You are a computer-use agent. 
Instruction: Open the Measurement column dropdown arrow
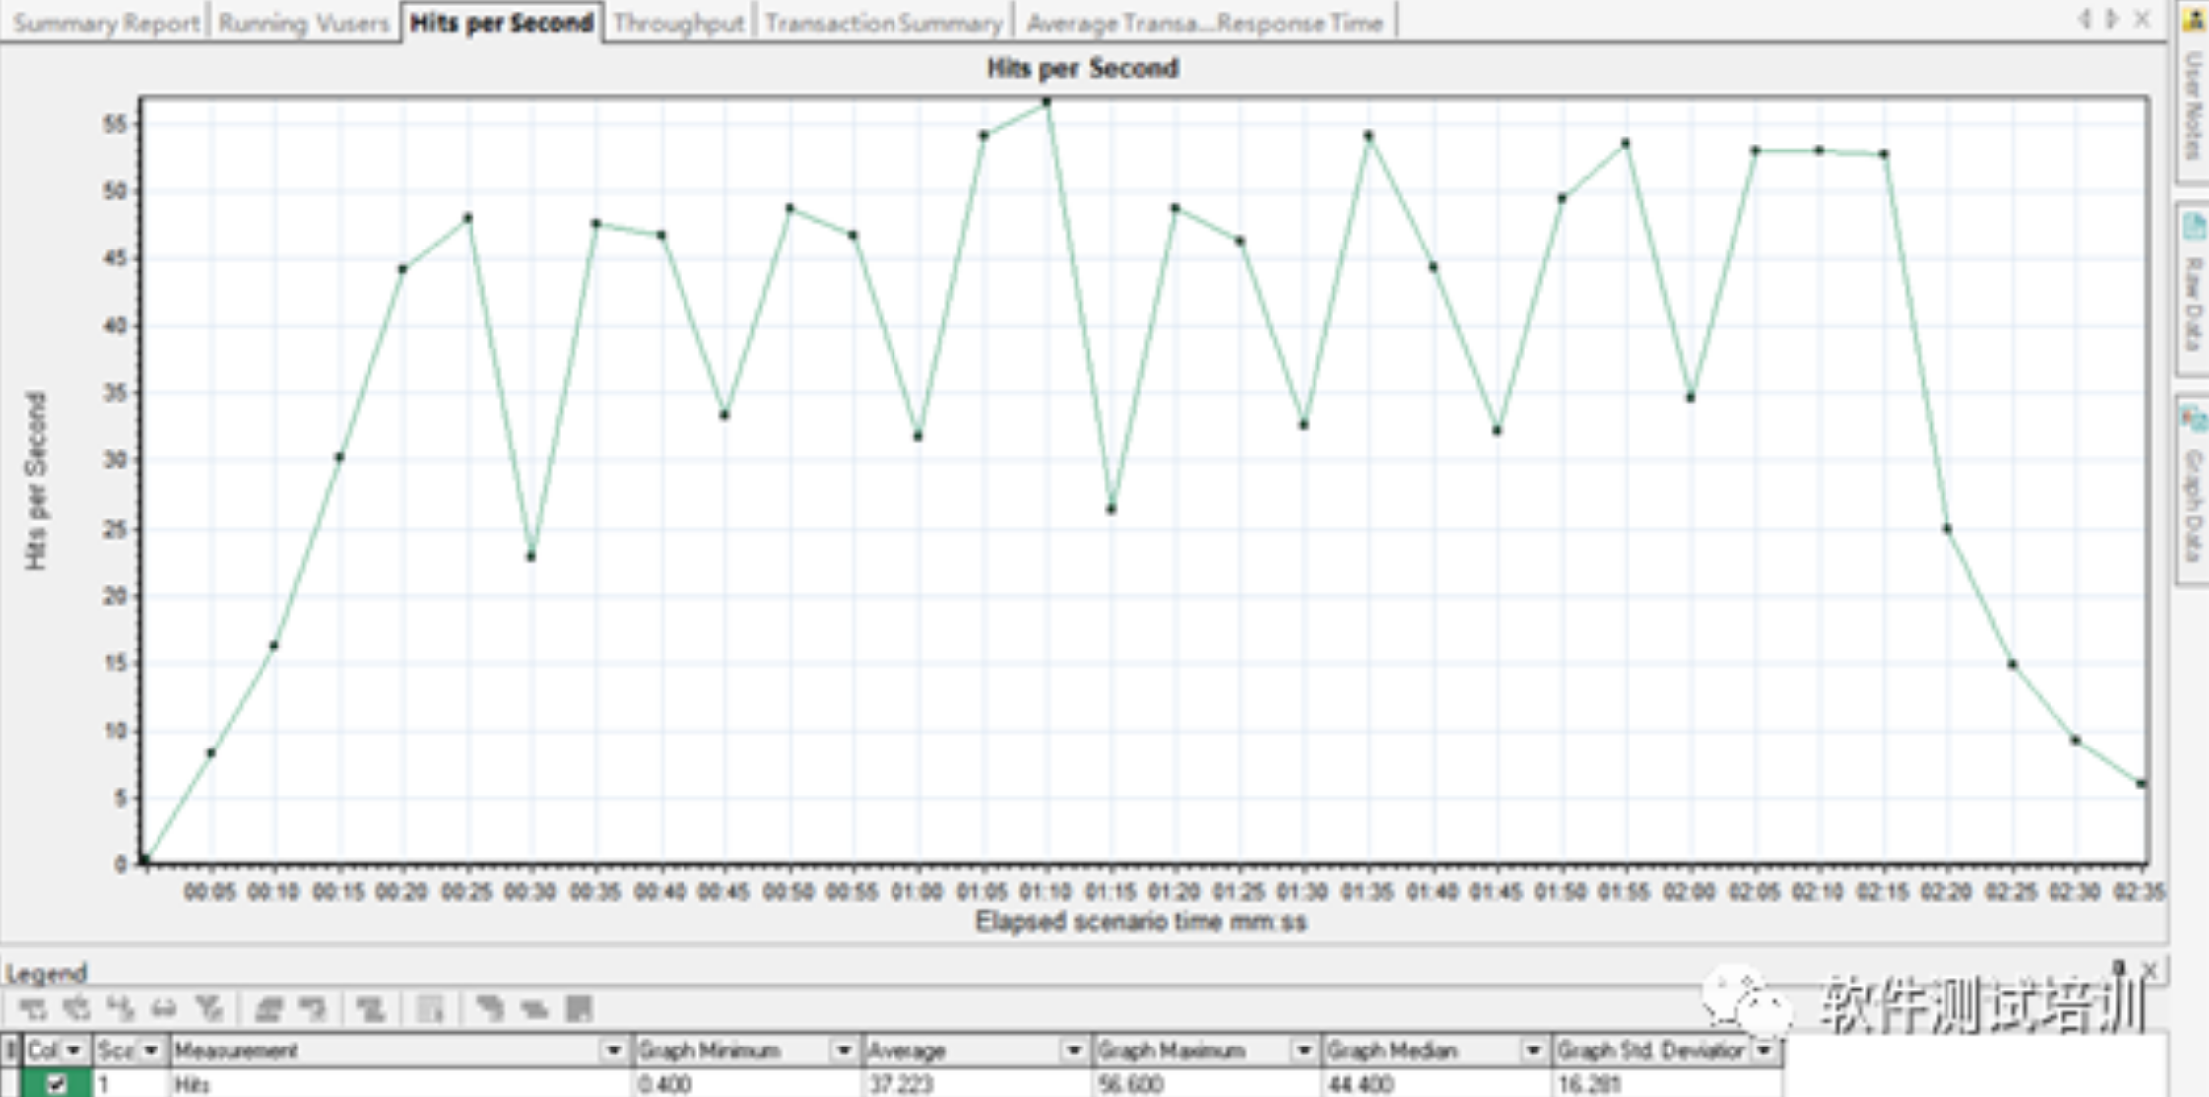click(614, 1050)
